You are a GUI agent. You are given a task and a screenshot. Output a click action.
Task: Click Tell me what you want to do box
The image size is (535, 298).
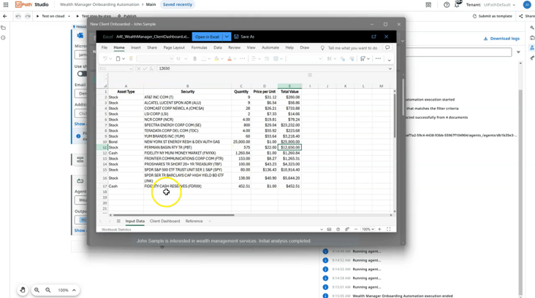tap(352, 48)
